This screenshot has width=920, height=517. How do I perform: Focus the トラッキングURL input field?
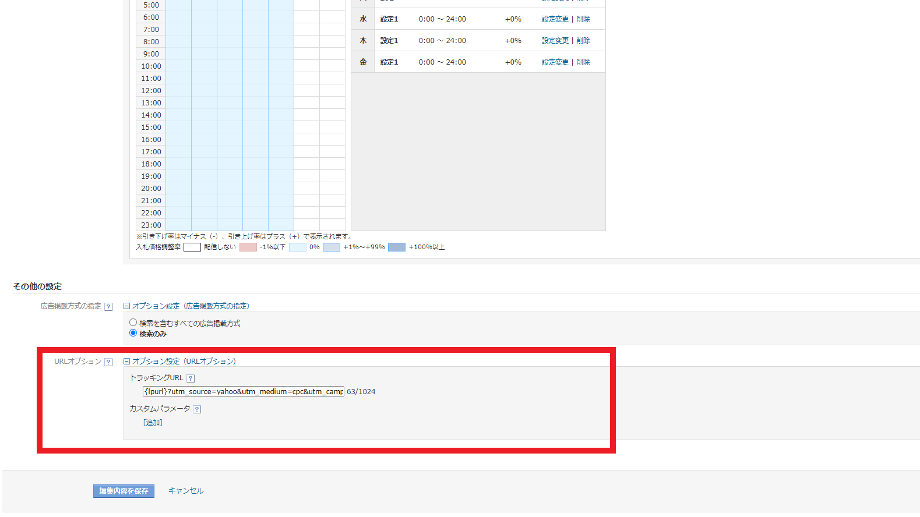pos(244,391)
